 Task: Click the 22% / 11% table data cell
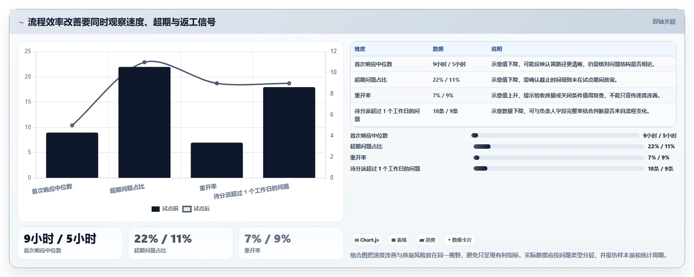[x=446, y=80]
